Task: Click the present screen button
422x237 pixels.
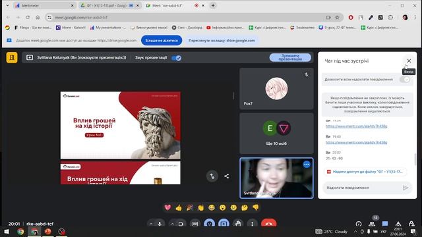Action: (224, 224)
